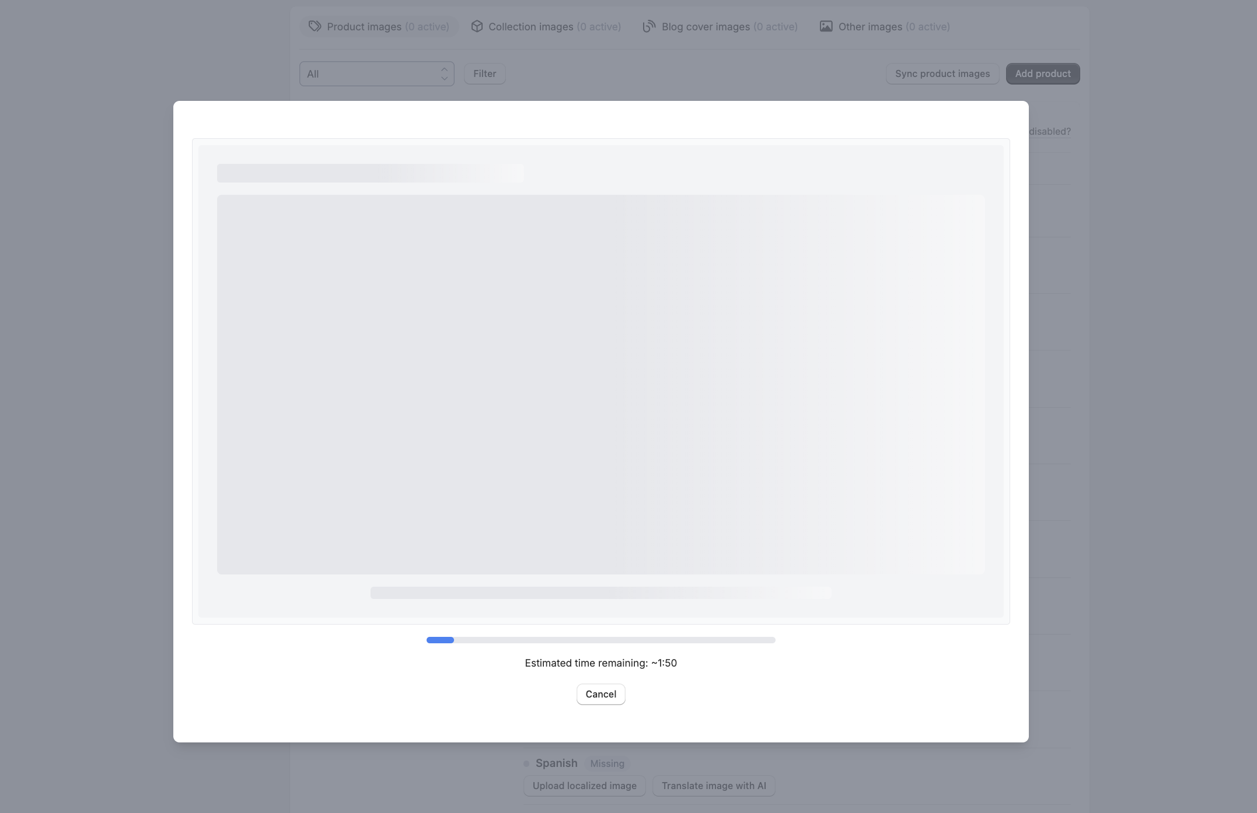Click the Translate image with AI button
The image size is (1257, 813).
tap(713, 786)
